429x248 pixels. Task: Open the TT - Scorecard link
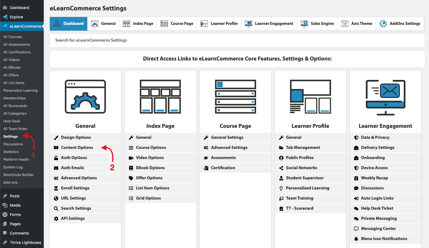point(300,208)
